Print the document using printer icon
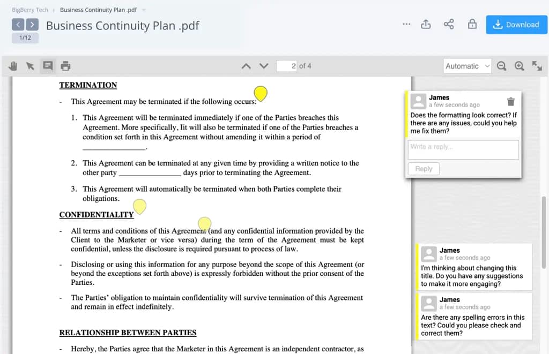This screenshot has height=354, width=549. click(x=65, y=66)
